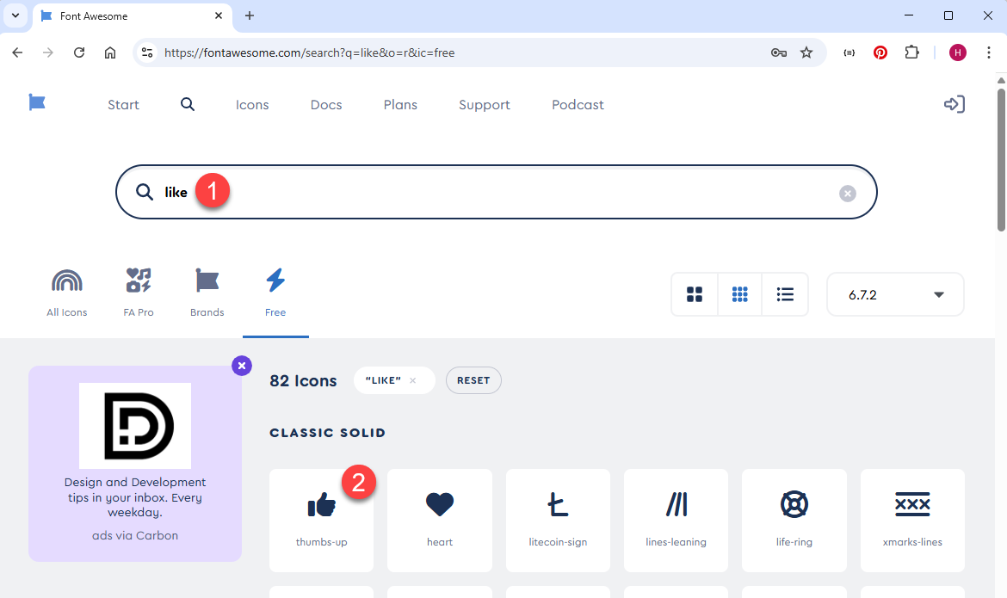1007x598 pixels.
Task: Select the thumbs-up icon card
Action: point(321,519)
